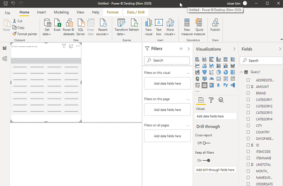Collapse the Query1 table tree
The image size is (283, 186).
click(x=241, y=72)
